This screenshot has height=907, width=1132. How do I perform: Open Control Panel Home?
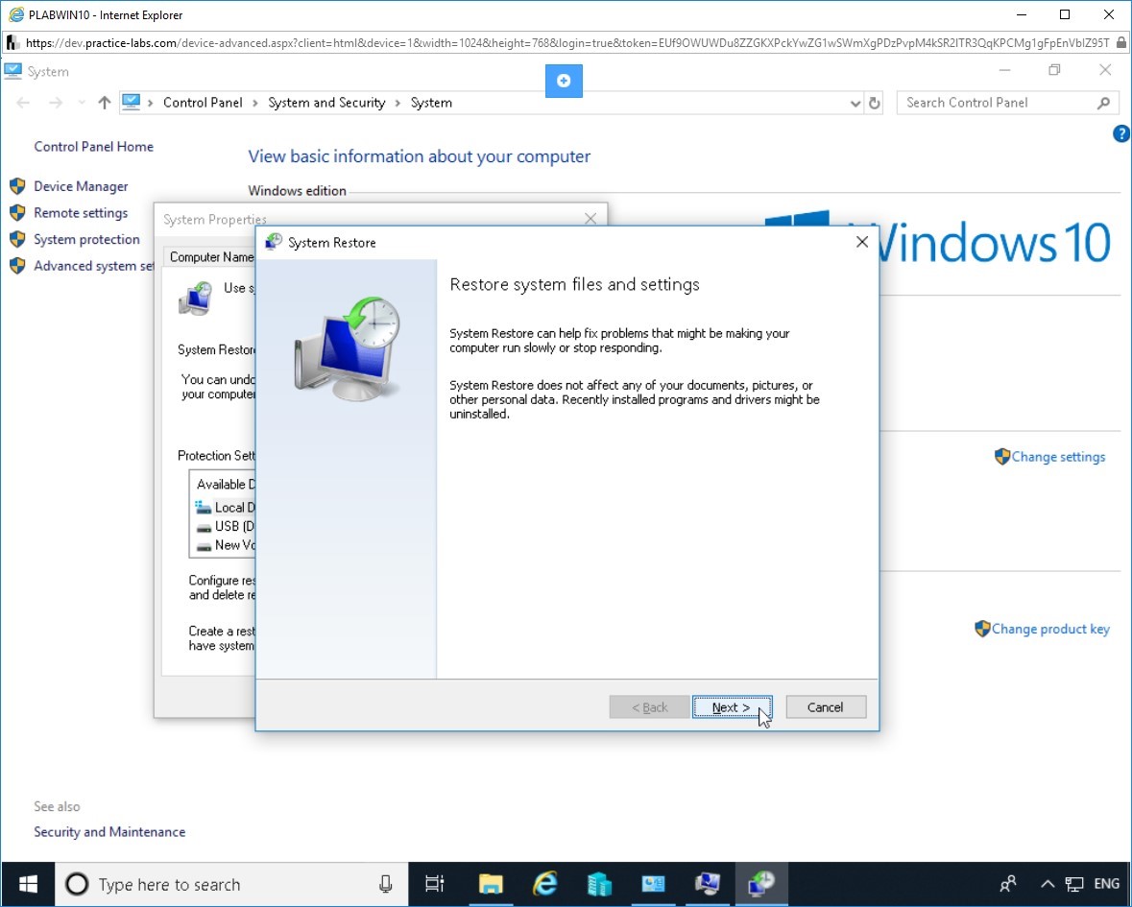click(94, 147)
